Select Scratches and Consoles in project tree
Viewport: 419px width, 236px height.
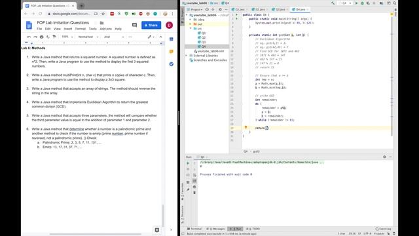tap(208, 60)
